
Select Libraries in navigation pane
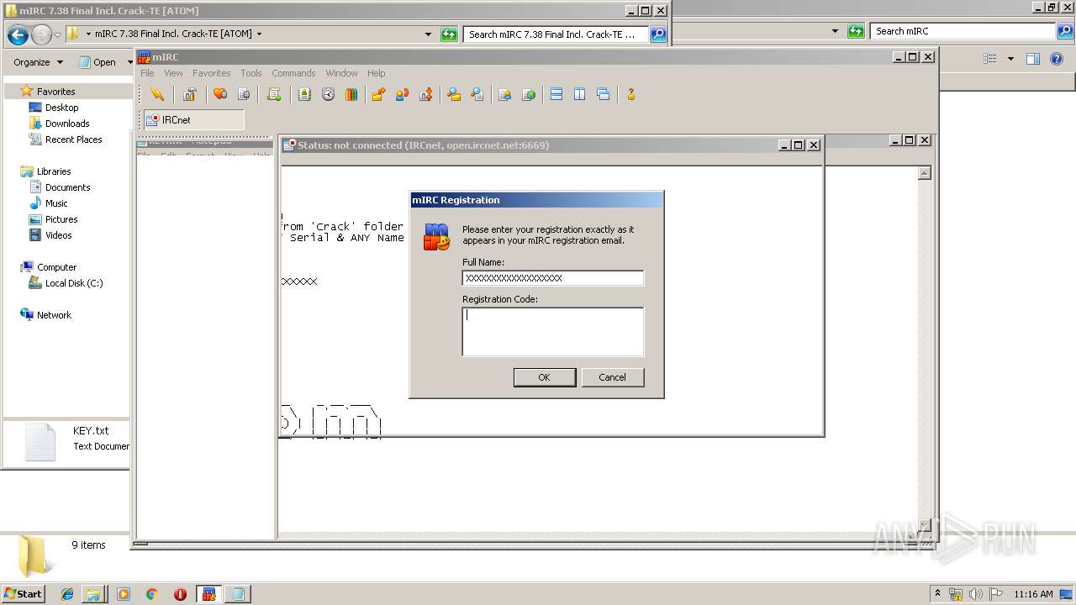click(54, 171)
